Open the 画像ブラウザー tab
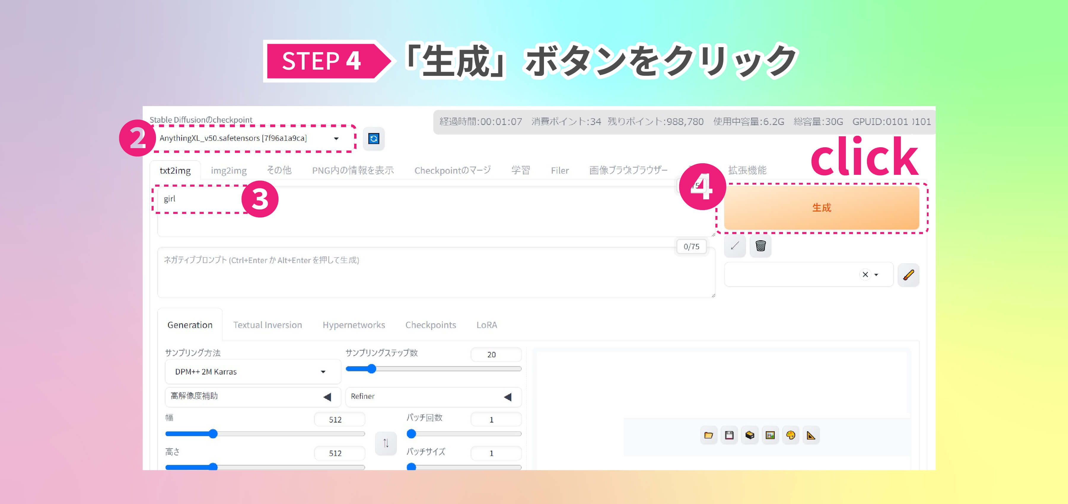Screen dimensions: 1068x504 628,170
